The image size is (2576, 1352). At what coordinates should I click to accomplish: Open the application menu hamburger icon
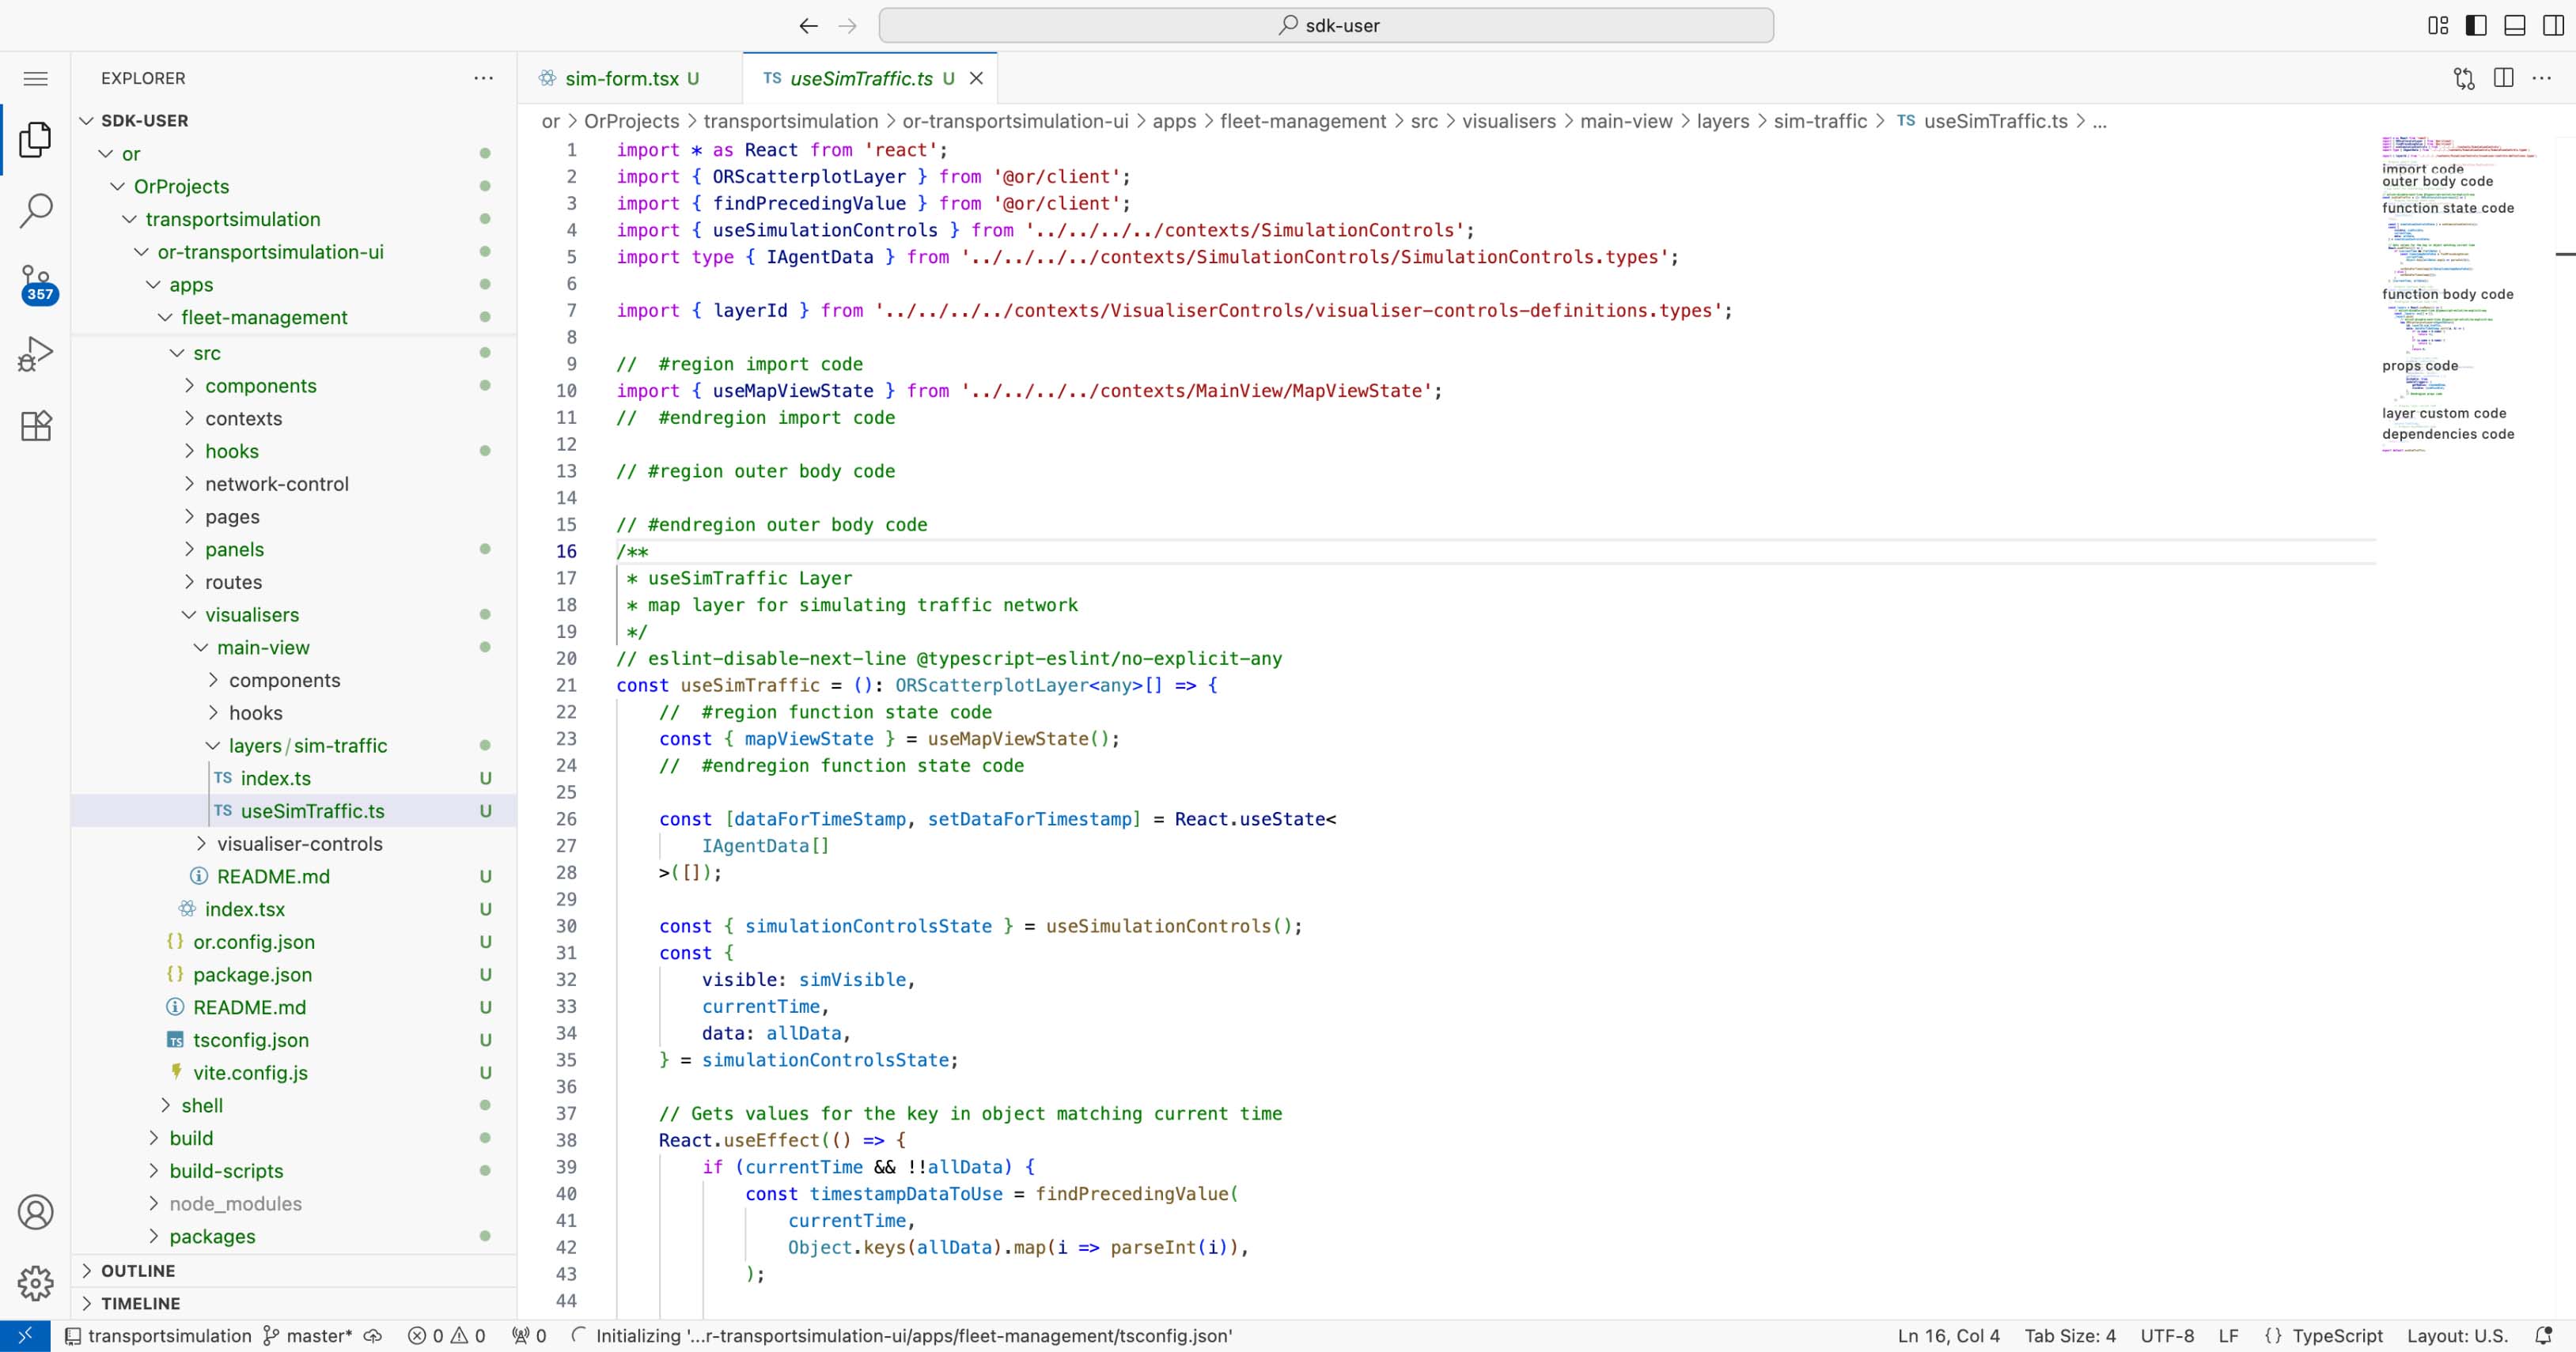[36, 78]
